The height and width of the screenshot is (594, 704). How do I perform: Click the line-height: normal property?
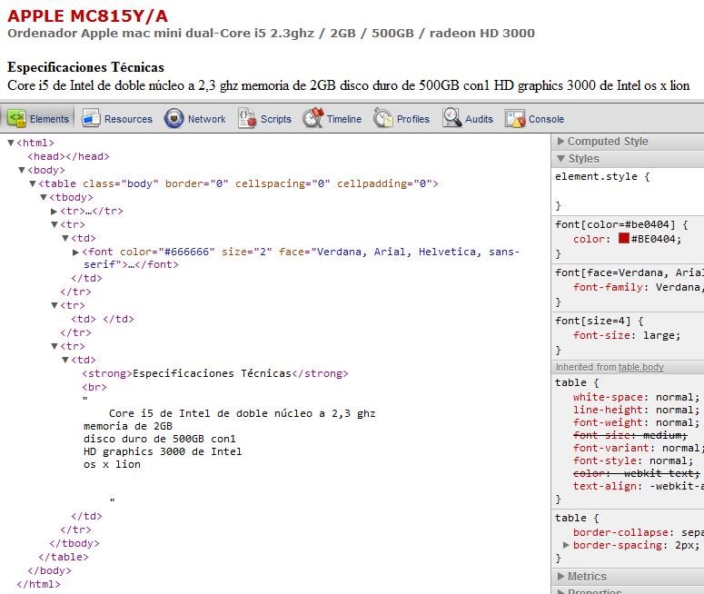pos(636,410)
